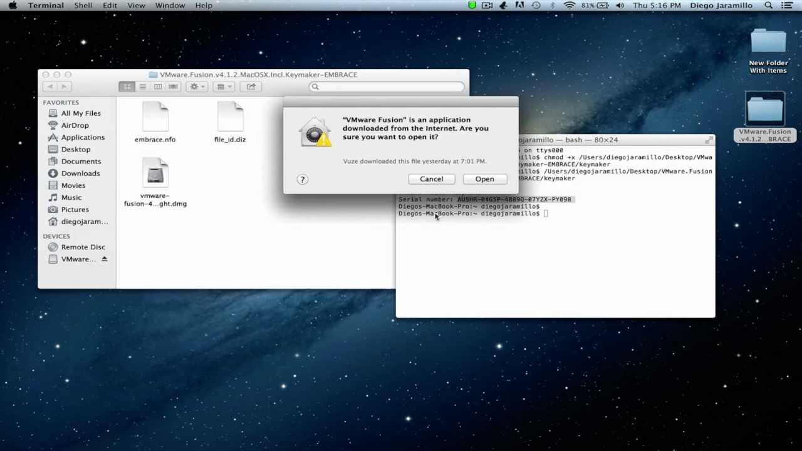Go back in Finder window
802x451 pixels.
[x=49, y=86]
